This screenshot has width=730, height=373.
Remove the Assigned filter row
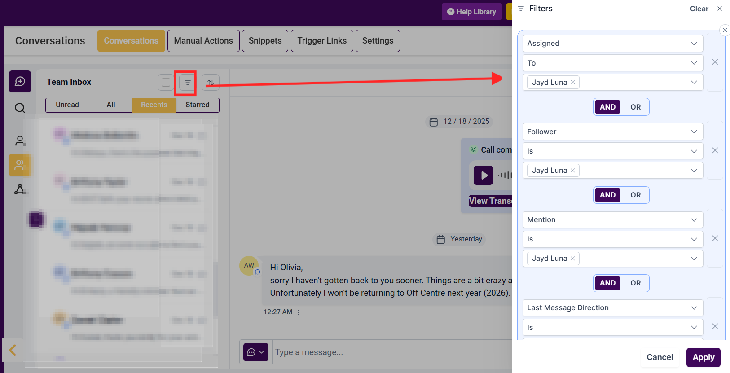715,62
